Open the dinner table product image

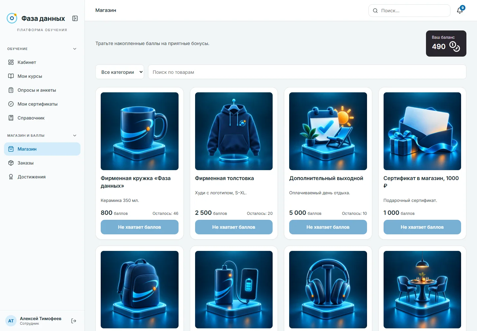click(x=422, y=290)
